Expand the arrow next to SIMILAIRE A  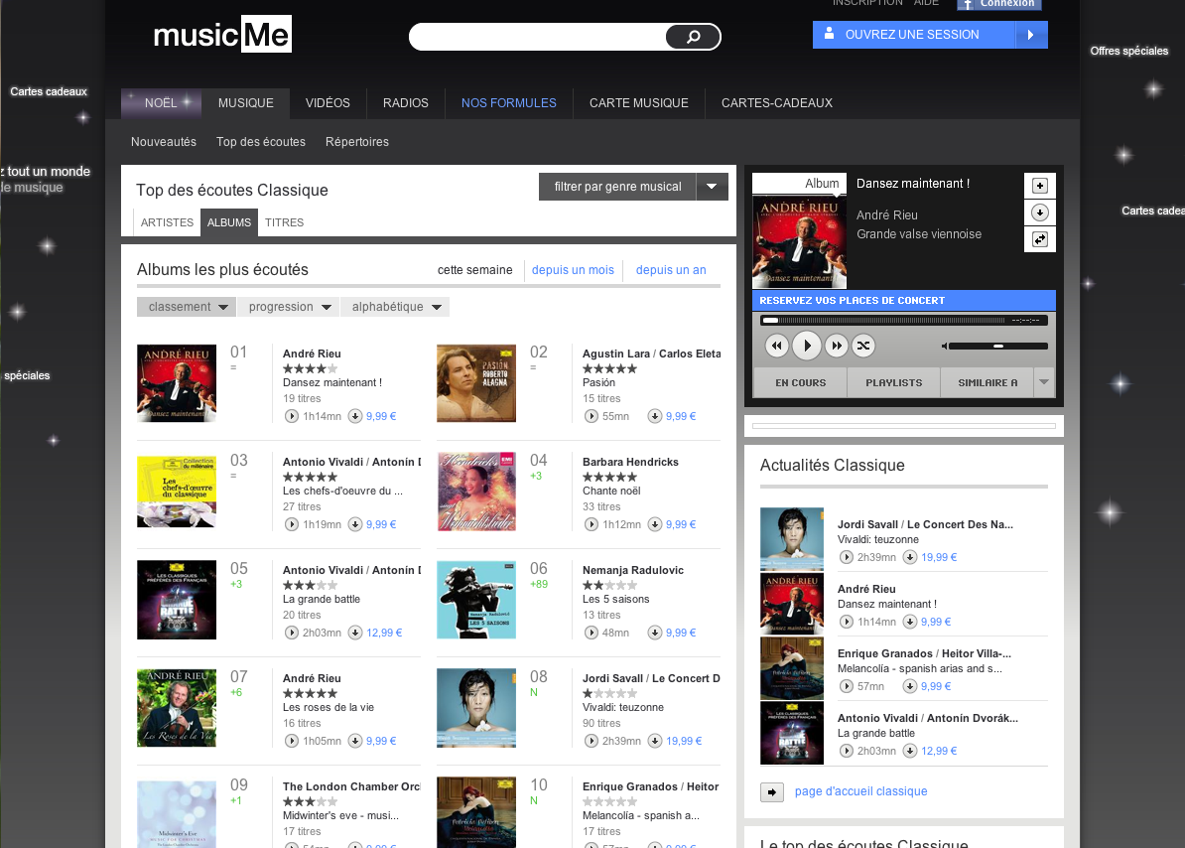coord(1044,382)
